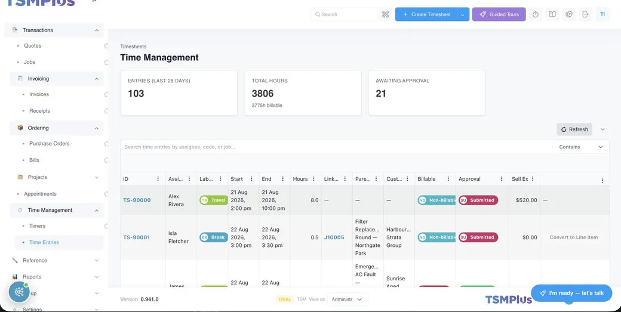
Task: Open Billable column options menu
Action: [448, 179]
